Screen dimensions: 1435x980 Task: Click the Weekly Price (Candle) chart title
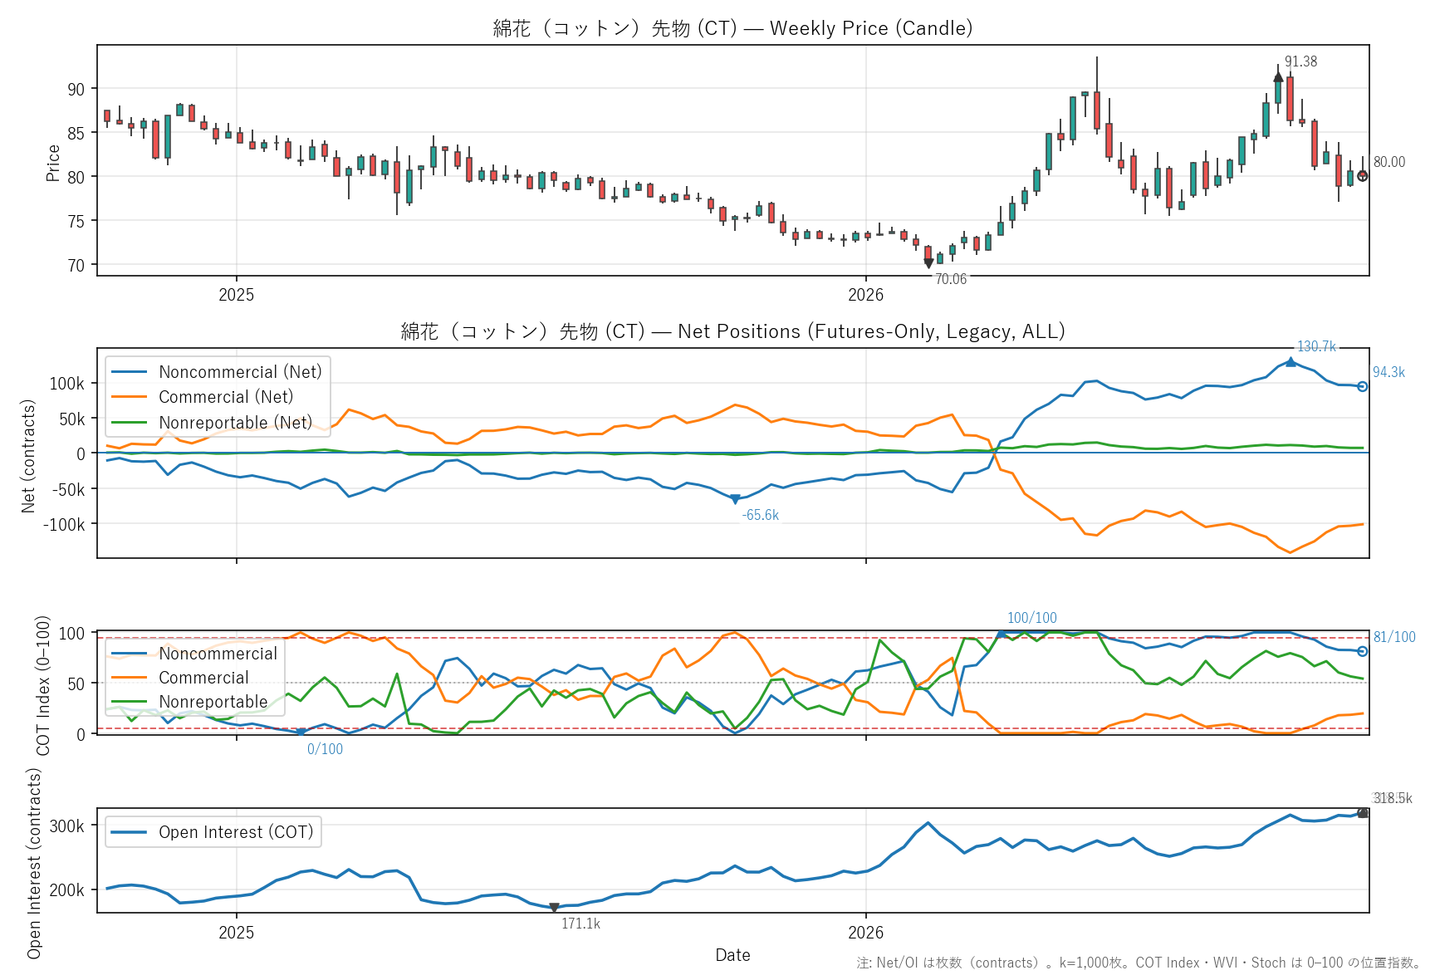(732, 28)
